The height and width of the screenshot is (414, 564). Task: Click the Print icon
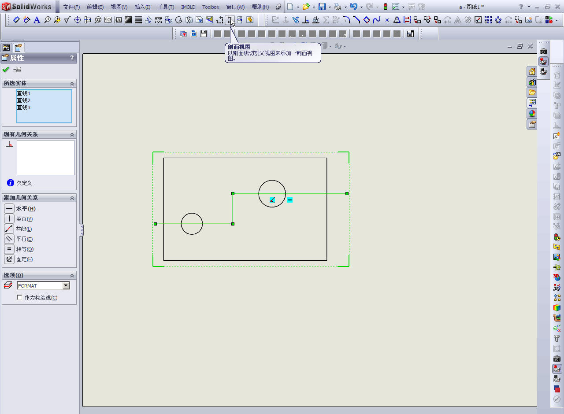[x=338, y=7]
